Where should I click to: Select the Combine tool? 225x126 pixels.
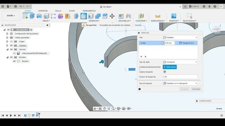[98, 16]
